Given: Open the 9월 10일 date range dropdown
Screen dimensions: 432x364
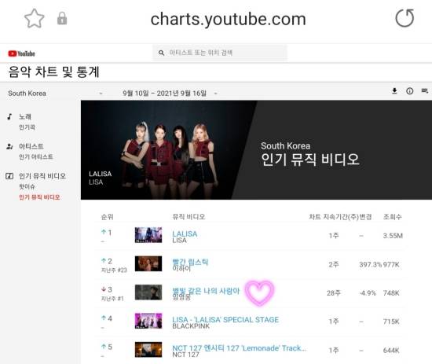Looking at the screenshot, I should [170, 94].
